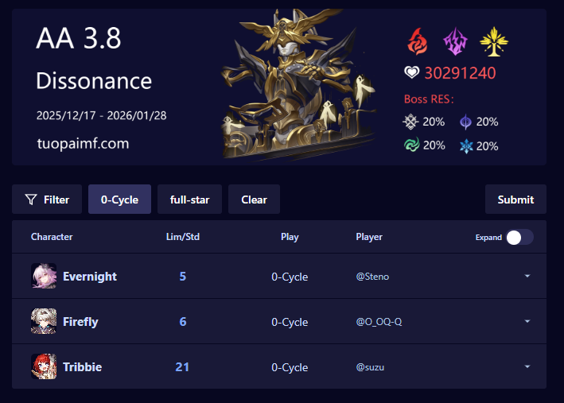This screenshot has width=564, height=403.
Task: Click the Quantum resistance icon
Action: (x=465, y=122)
